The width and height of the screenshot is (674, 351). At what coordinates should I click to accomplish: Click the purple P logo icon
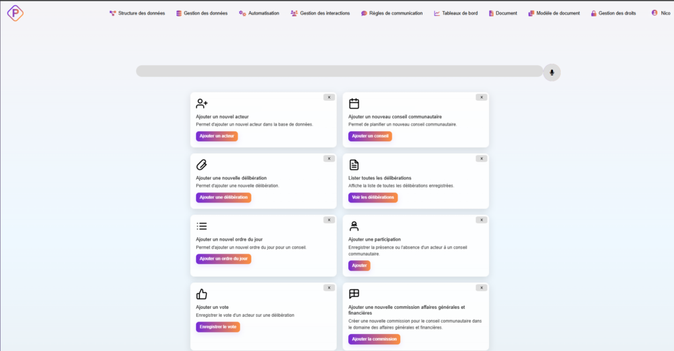15,12
